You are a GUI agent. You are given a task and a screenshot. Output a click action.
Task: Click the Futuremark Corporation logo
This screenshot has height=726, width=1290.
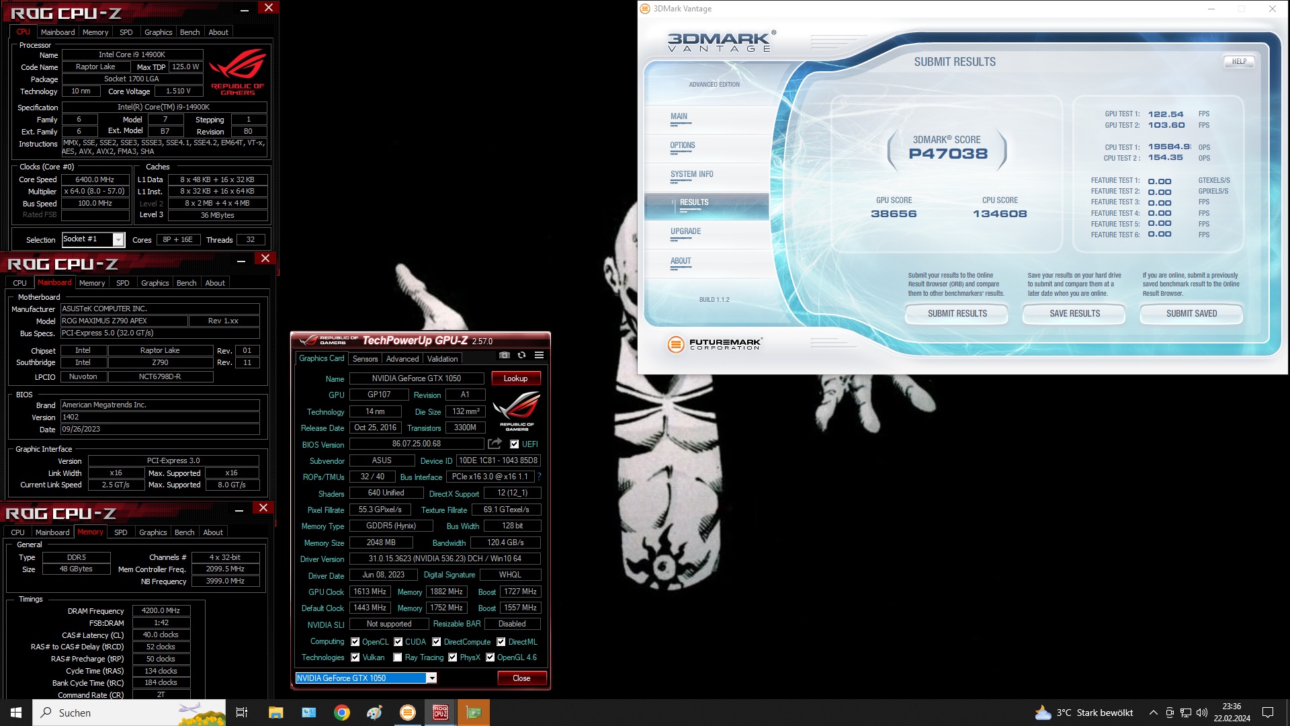[714, 344]
